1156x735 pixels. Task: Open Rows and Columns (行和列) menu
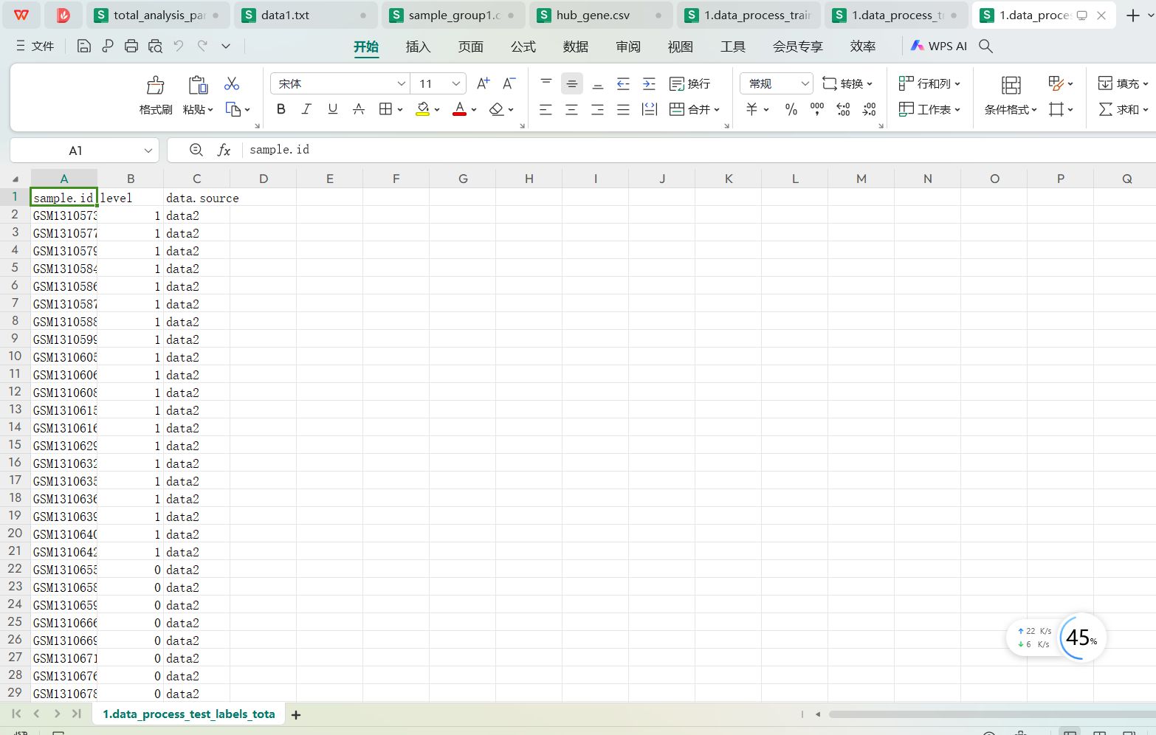[x=929, y=83]
